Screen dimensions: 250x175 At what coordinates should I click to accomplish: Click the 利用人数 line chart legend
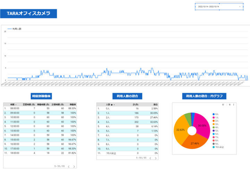(x=15, y=29)
